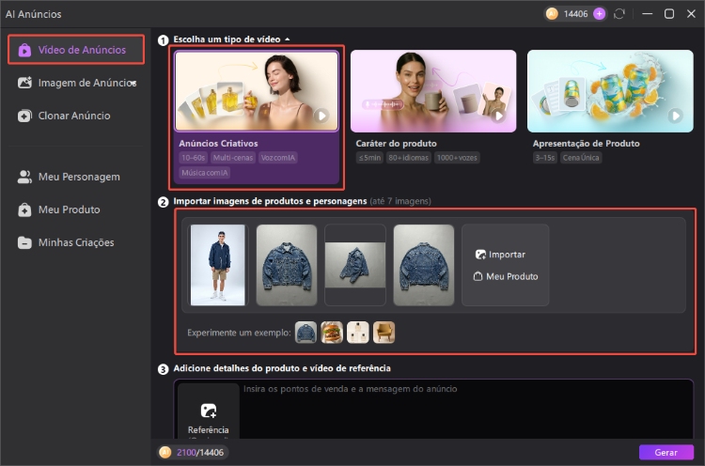This screenshot has width=705, height=466.
Task: Try the denim jacket example
Action: (305, 333)
